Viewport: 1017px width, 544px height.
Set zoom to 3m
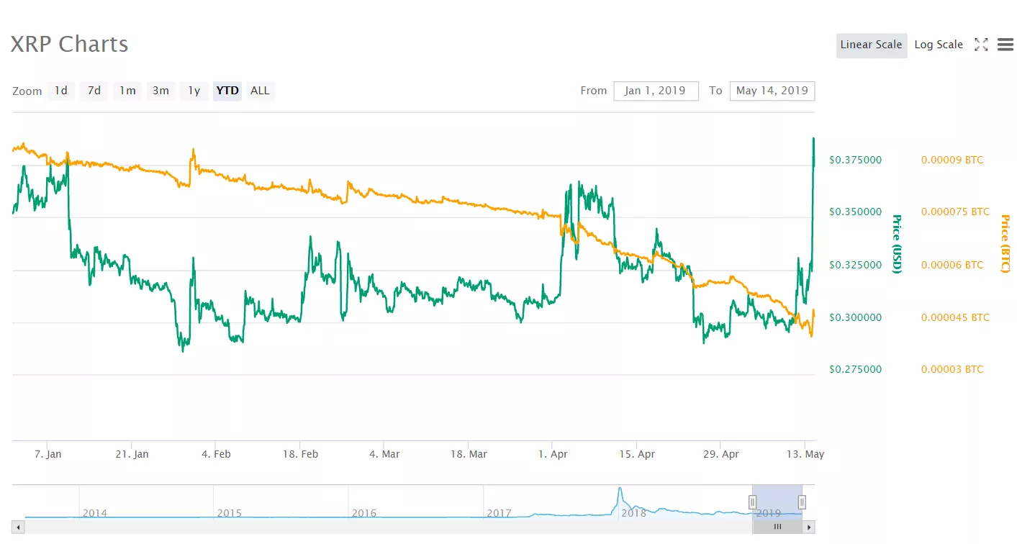click(161, 91)
